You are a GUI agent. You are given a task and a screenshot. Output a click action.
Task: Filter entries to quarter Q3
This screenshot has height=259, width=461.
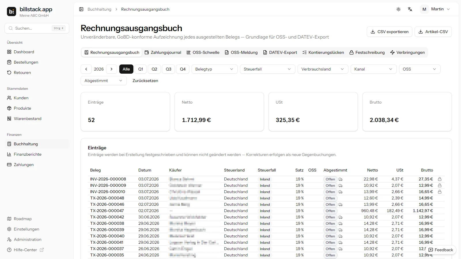169,69
